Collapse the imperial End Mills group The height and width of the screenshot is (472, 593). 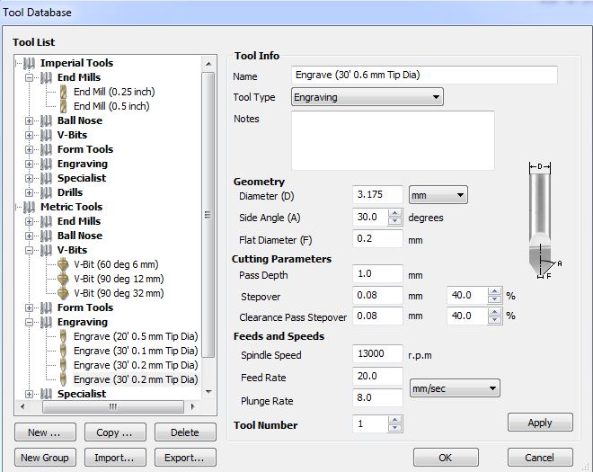coord(29,78)
